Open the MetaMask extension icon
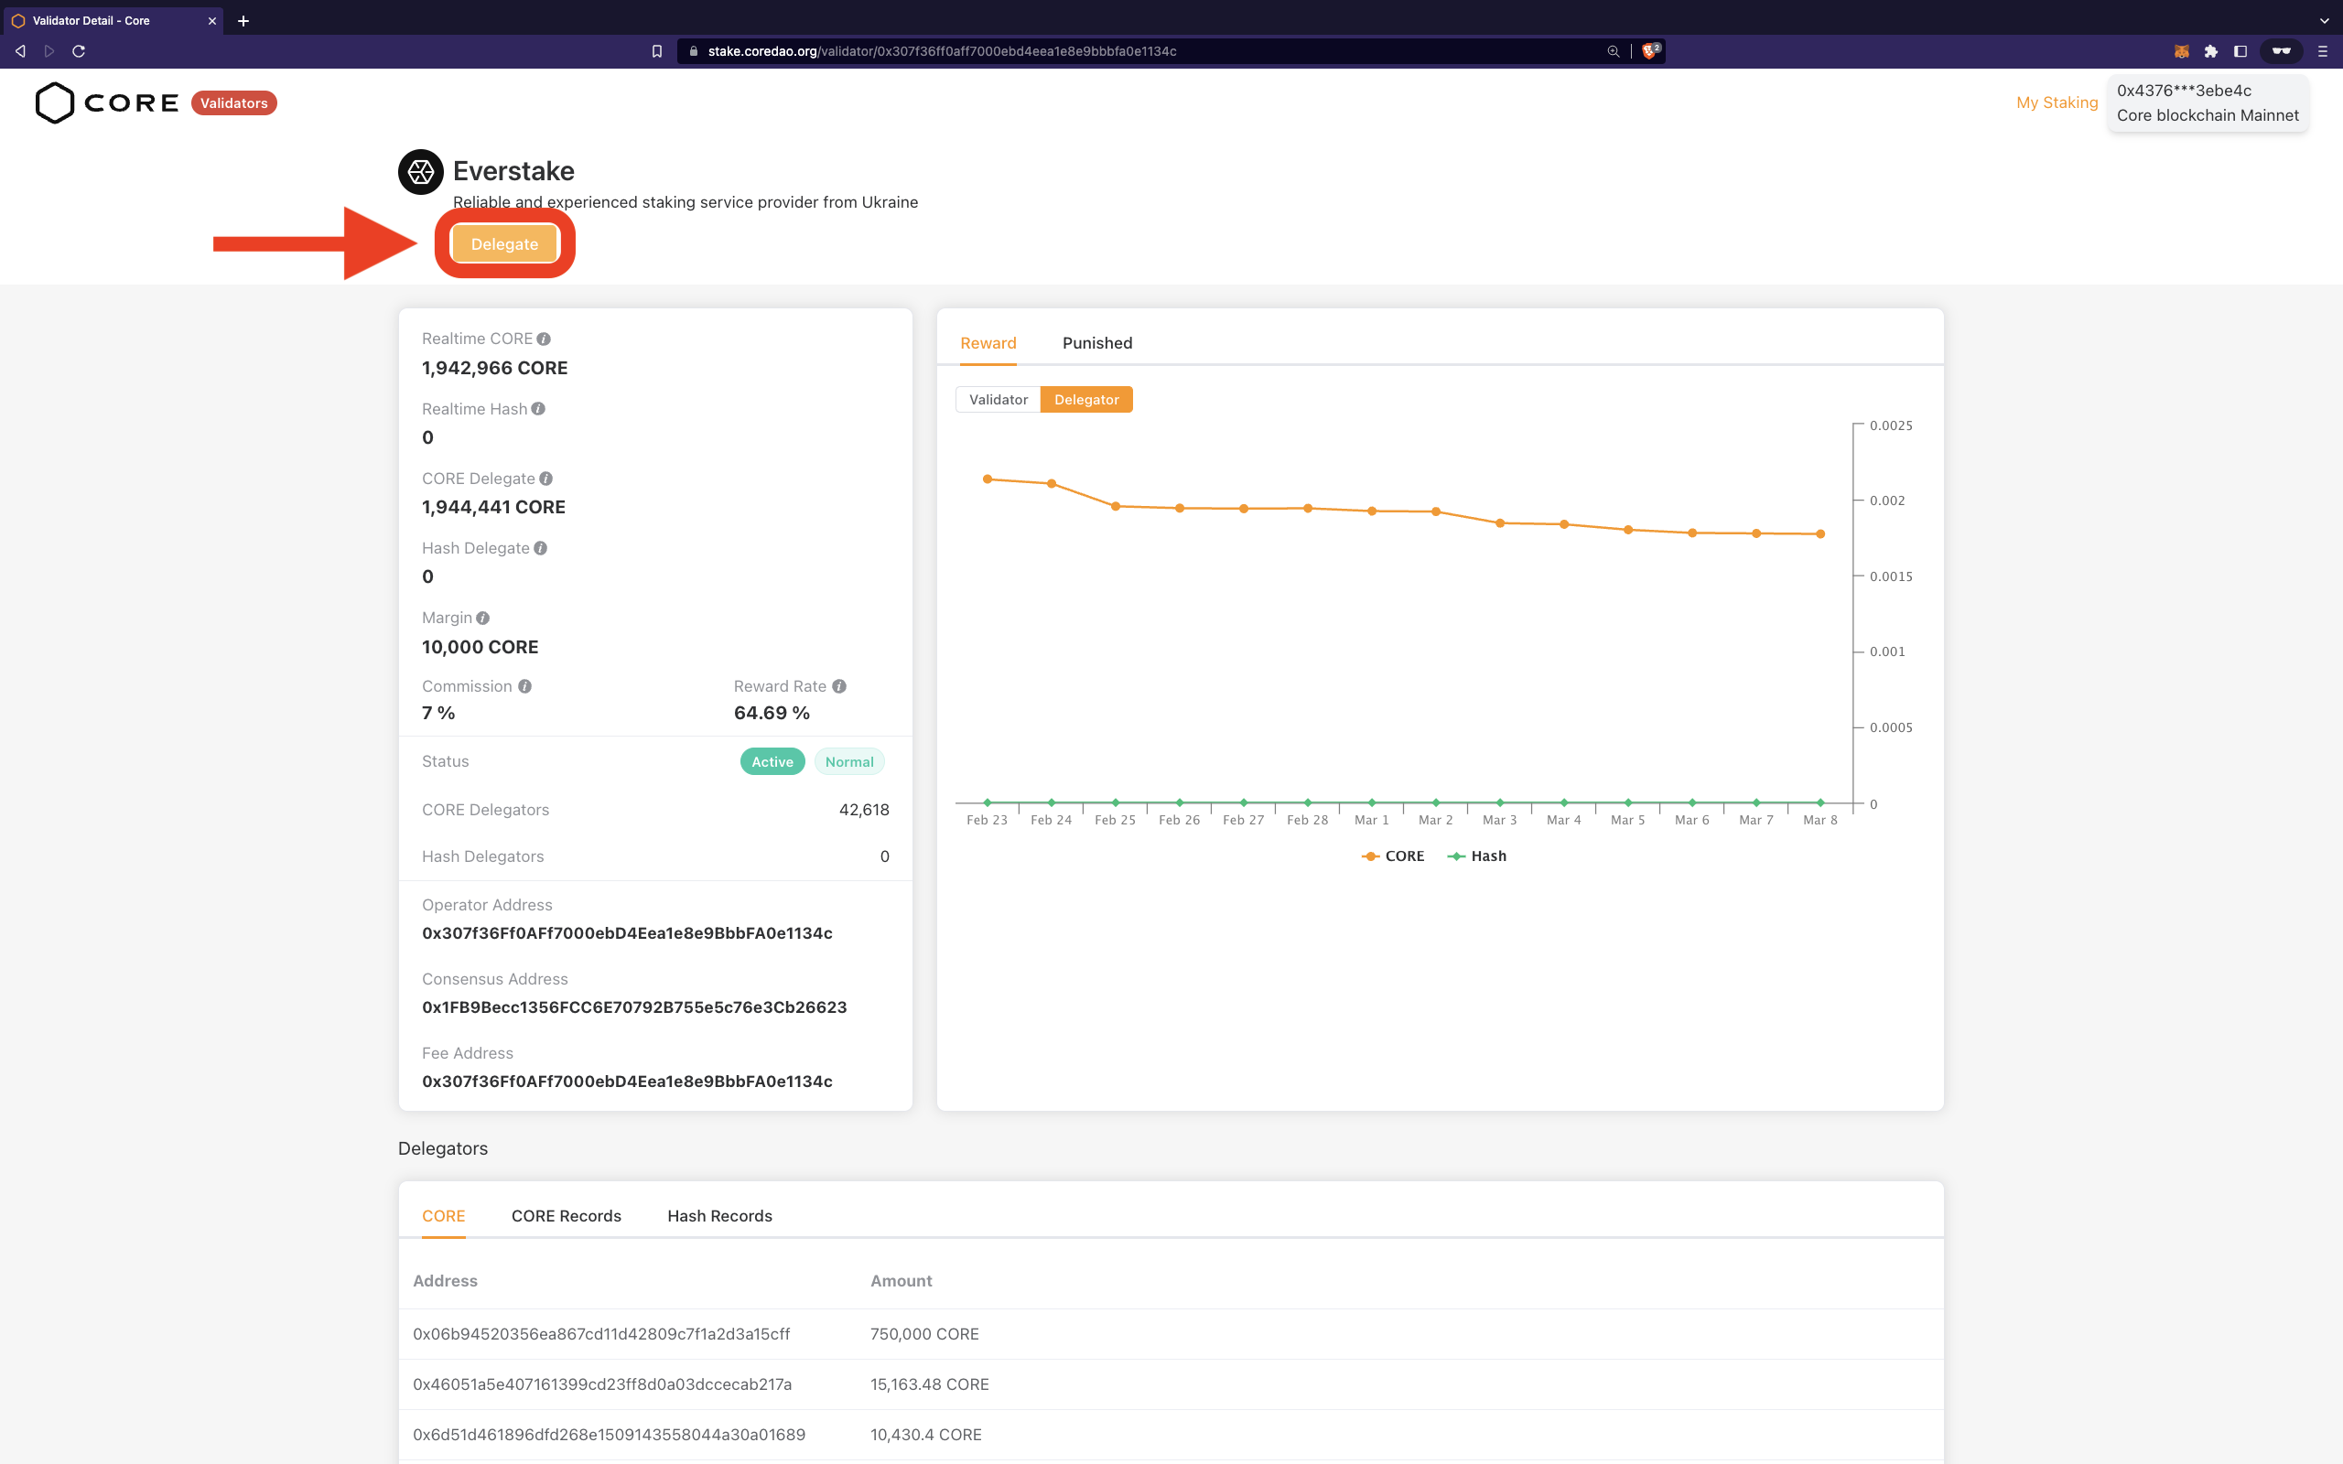2343x1464 pixels. click(x=2181, y=51)
